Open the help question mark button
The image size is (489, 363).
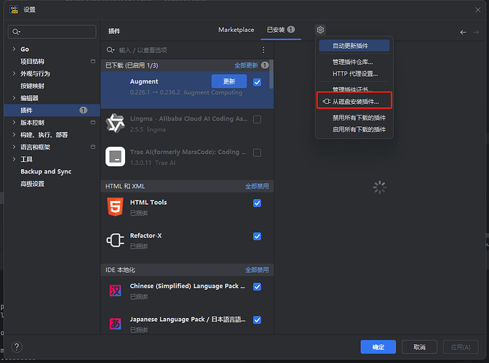pyautogui.click(x=17, y=347)
